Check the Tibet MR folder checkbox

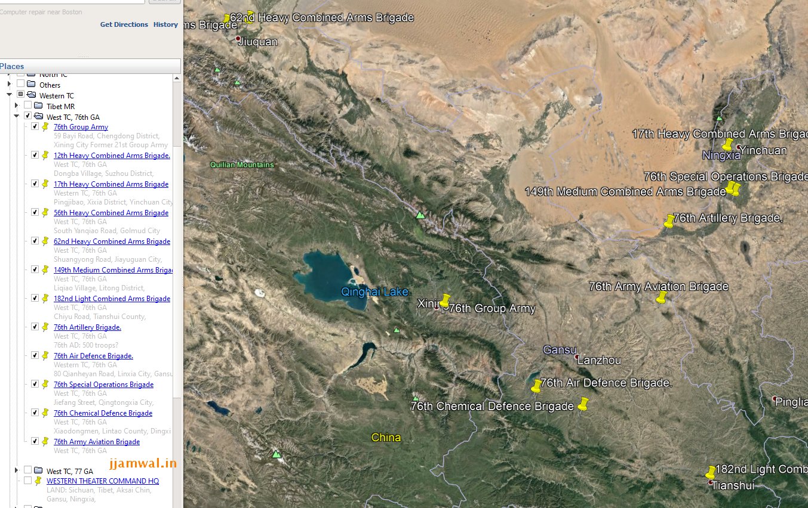click(x=27, y=106)
